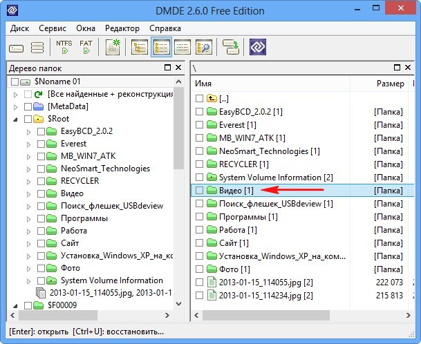This screenshot has height=344, width=421.
Task: Click the FAT search toolbar icon
Action: pyautogui.click(x=86, y=47)
